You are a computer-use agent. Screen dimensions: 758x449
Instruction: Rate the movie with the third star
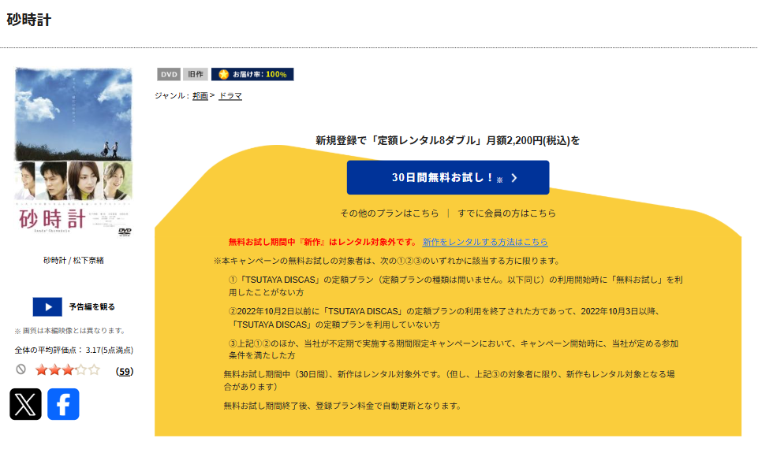68,370
